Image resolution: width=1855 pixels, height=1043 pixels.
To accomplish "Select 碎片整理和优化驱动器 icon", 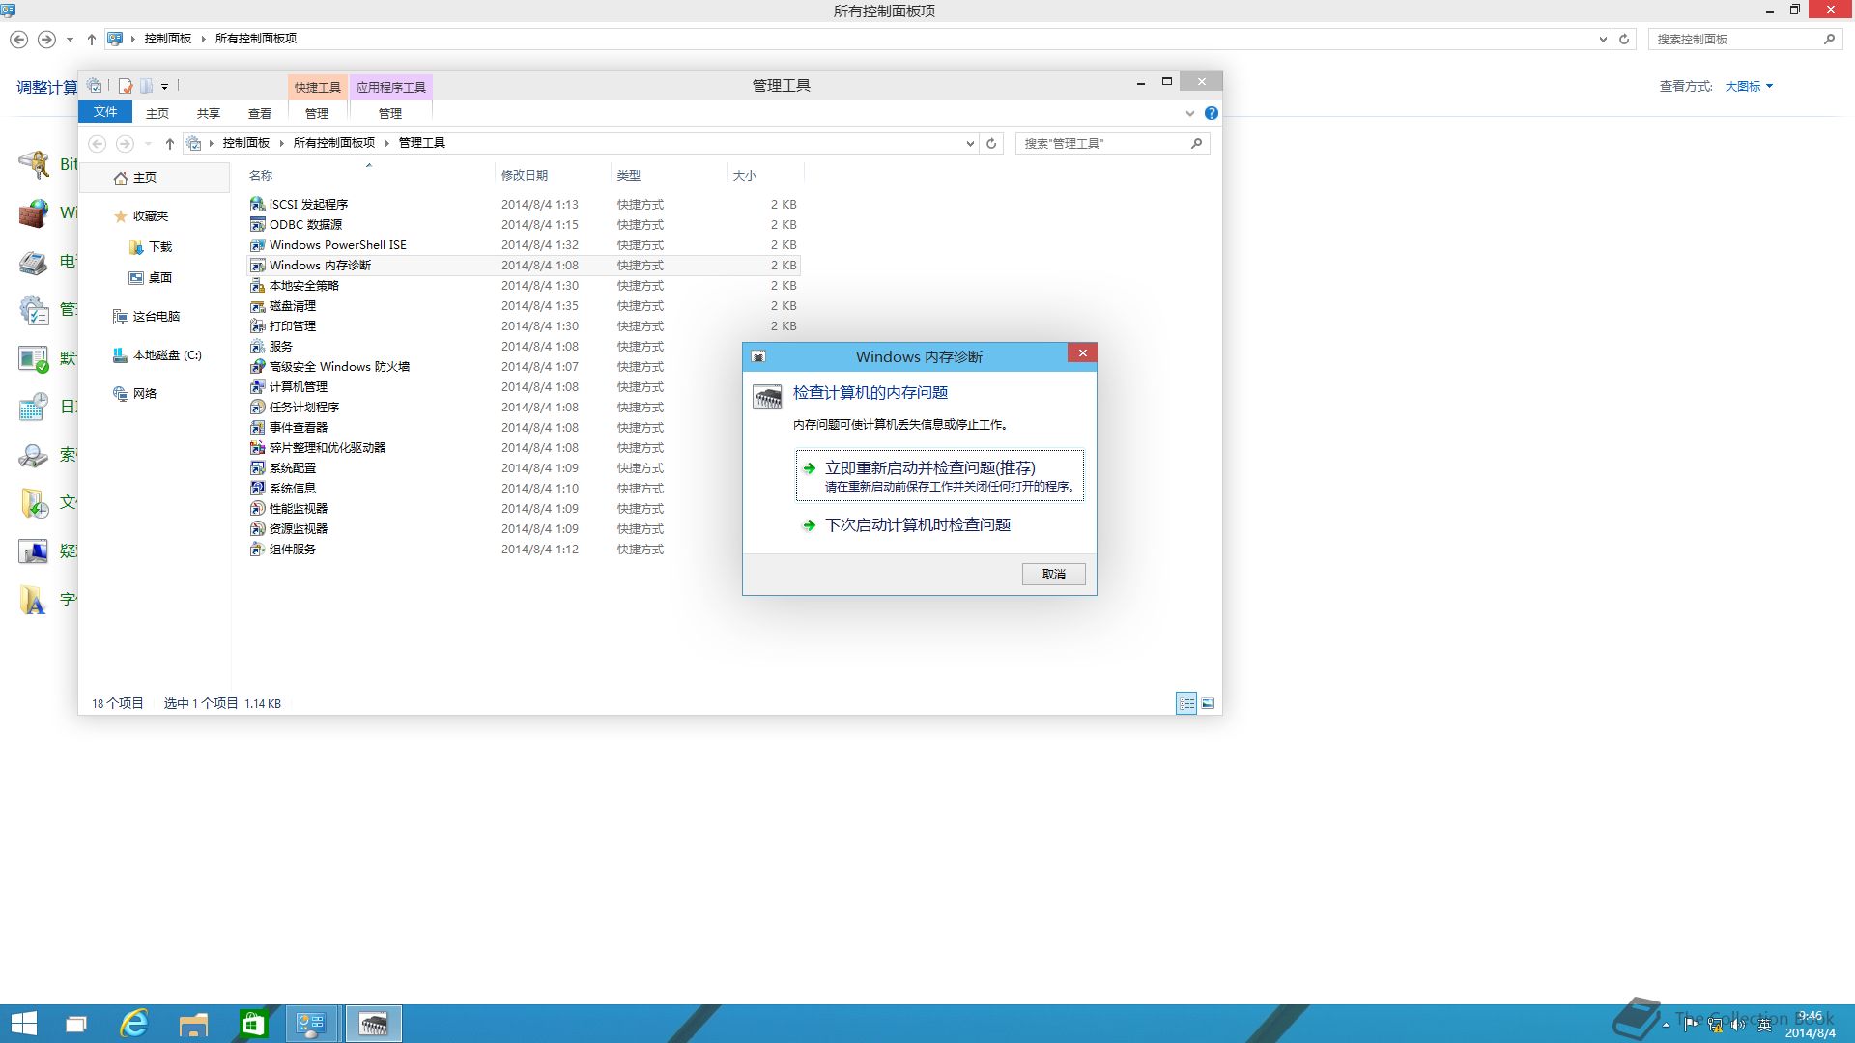I will (257, 447).
